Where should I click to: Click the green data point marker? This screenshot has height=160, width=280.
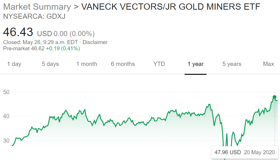[275, 97]
